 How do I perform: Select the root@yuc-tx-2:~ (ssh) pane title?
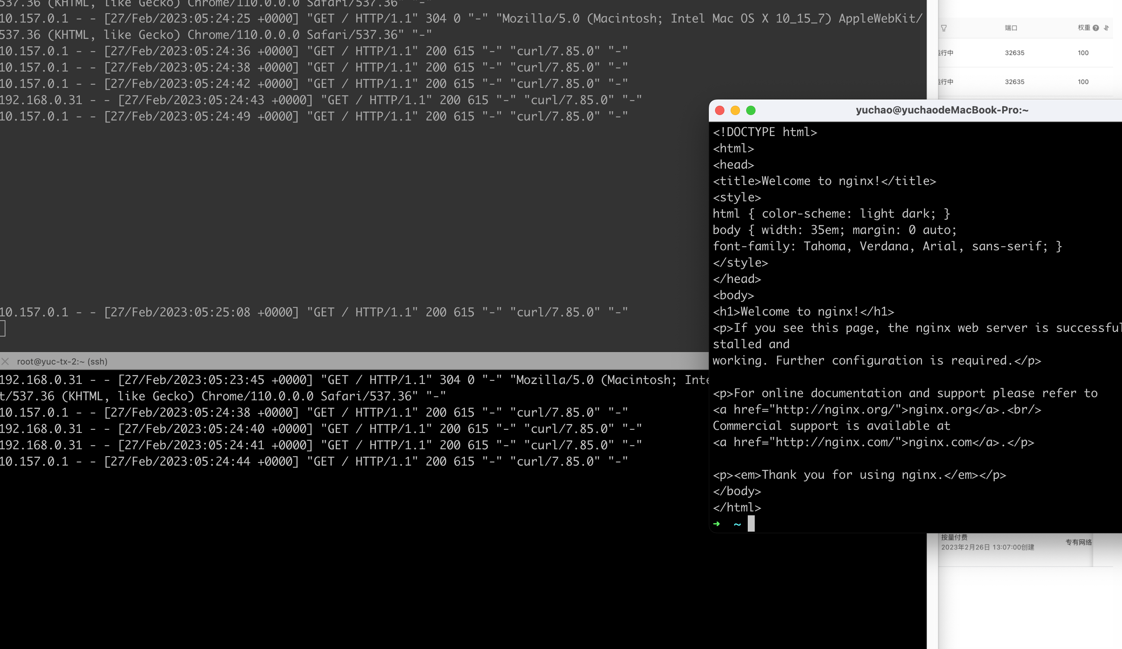62,362
